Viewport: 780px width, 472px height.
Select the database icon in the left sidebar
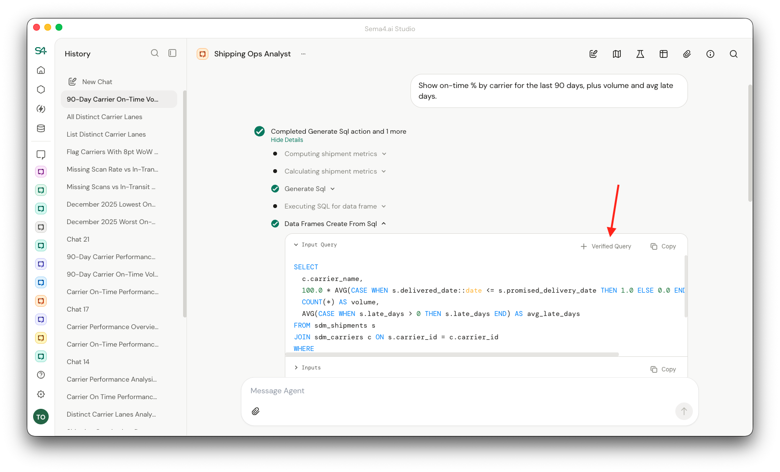click(x=41, y=128)
